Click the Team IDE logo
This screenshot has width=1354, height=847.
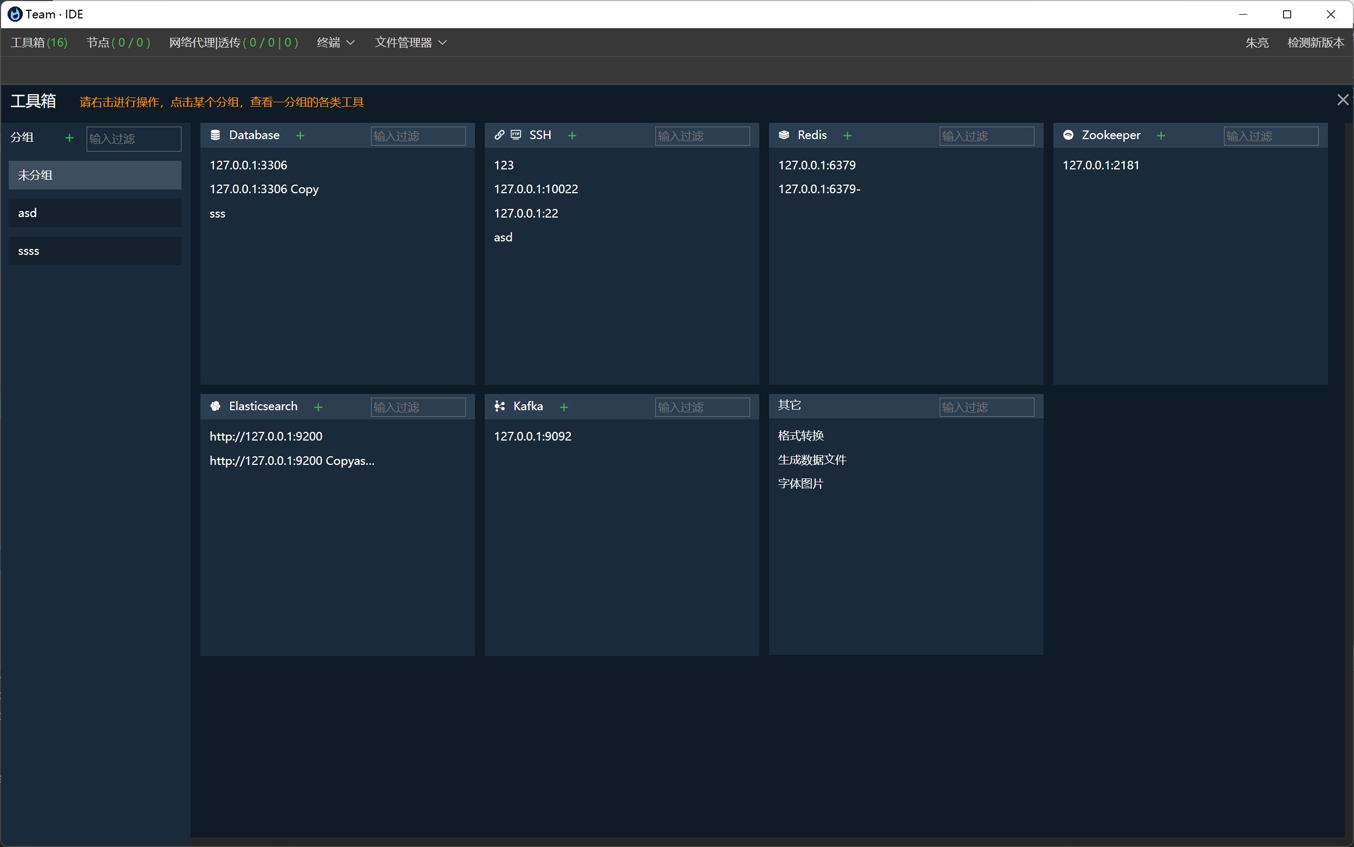tap(14, 14)
